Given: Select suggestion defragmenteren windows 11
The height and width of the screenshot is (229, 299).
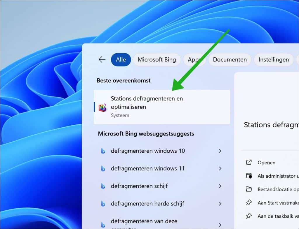Looking at the screenshot, I should click(x=162, y=168).
